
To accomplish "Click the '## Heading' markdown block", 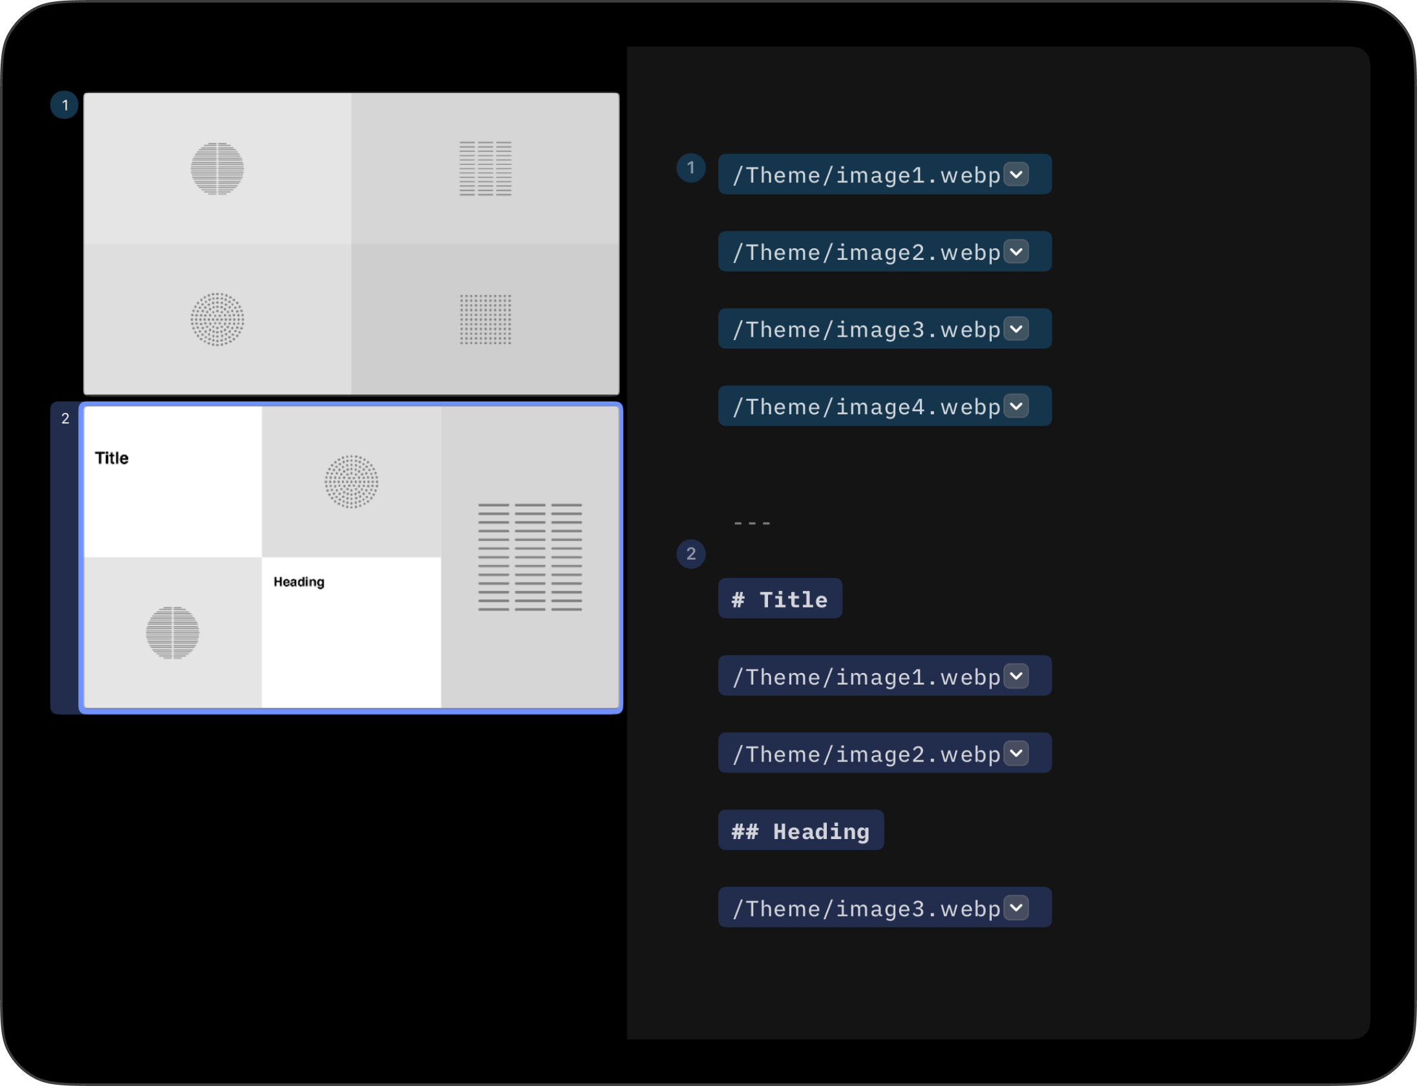I will click(800, 831).
